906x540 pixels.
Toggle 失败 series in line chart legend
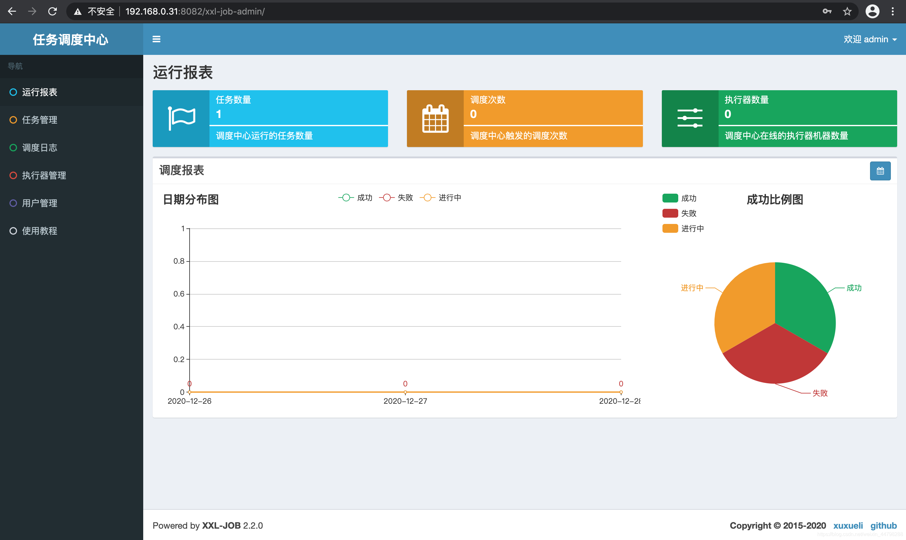(396, 197)
